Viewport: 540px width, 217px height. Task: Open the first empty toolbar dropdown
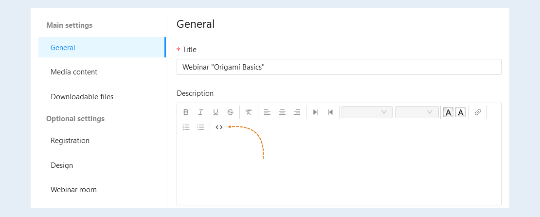367,112
